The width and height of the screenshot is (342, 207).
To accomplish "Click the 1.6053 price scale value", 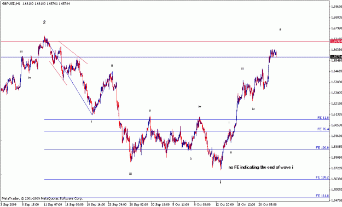I will (337, 125).
